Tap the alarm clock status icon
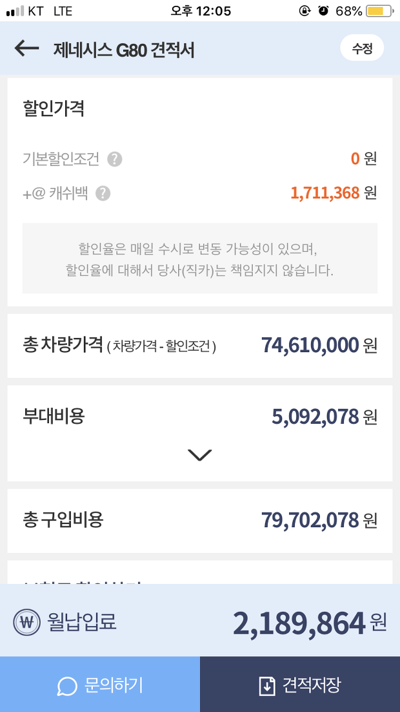The width and height of the screenshot is (400, 712). (x=323, y=11)
